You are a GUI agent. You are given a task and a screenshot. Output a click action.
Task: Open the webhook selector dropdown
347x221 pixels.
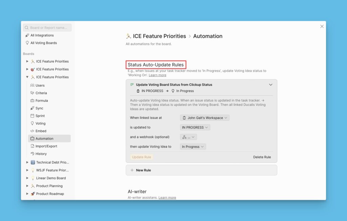click(188, 137)
